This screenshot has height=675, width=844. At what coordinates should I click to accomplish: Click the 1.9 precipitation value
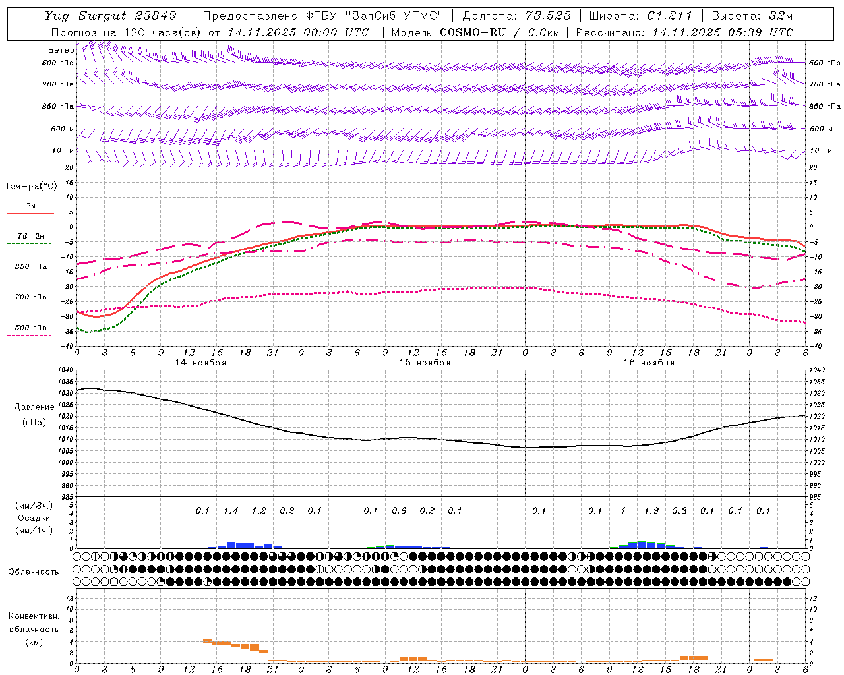coord(651,511)
